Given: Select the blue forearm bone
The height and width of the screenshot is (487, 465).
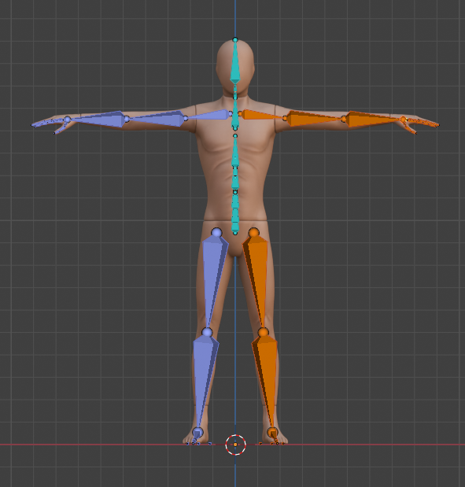Looking at the screenshot, I should [x=99, y=120].
